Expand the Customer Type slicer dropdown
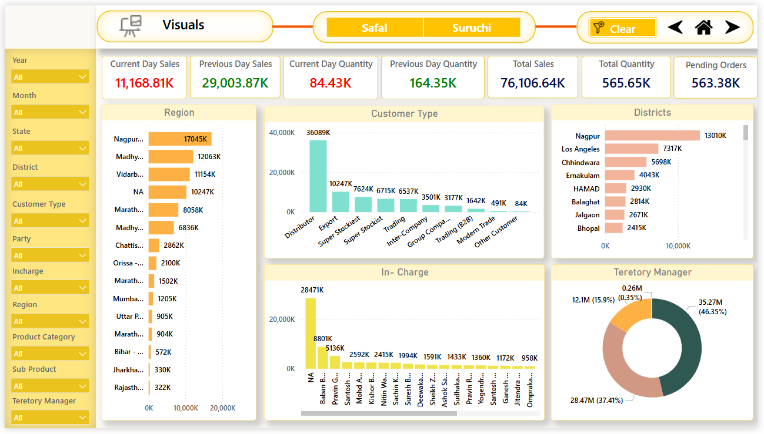Viewport: 764px width, 434px height. click(51, 221)
